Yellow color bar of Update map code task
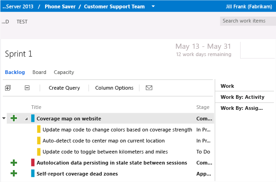This screenshot has width=276, height=182. 39,130
